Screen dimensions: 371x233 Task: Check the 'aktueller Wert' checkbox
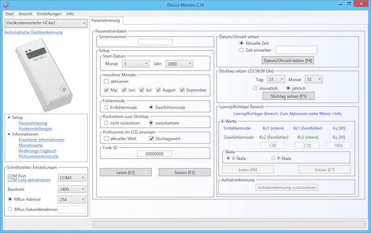[106, 138]
